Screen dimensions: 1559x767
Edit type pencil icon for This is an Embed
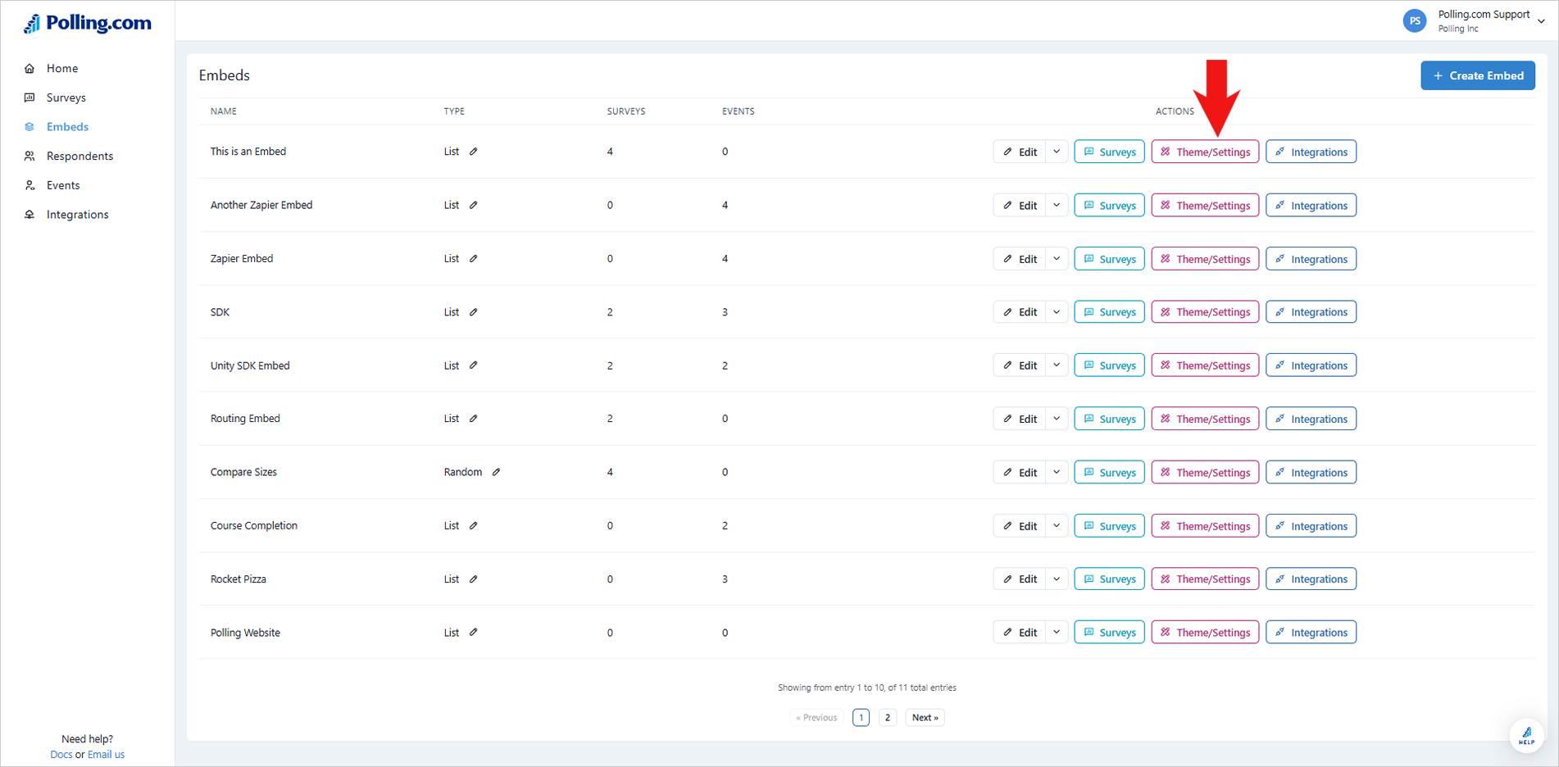point(474,152)
